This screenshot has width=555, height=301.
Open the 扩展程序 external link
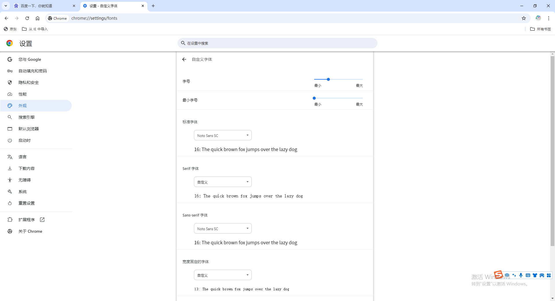(36, 220)
